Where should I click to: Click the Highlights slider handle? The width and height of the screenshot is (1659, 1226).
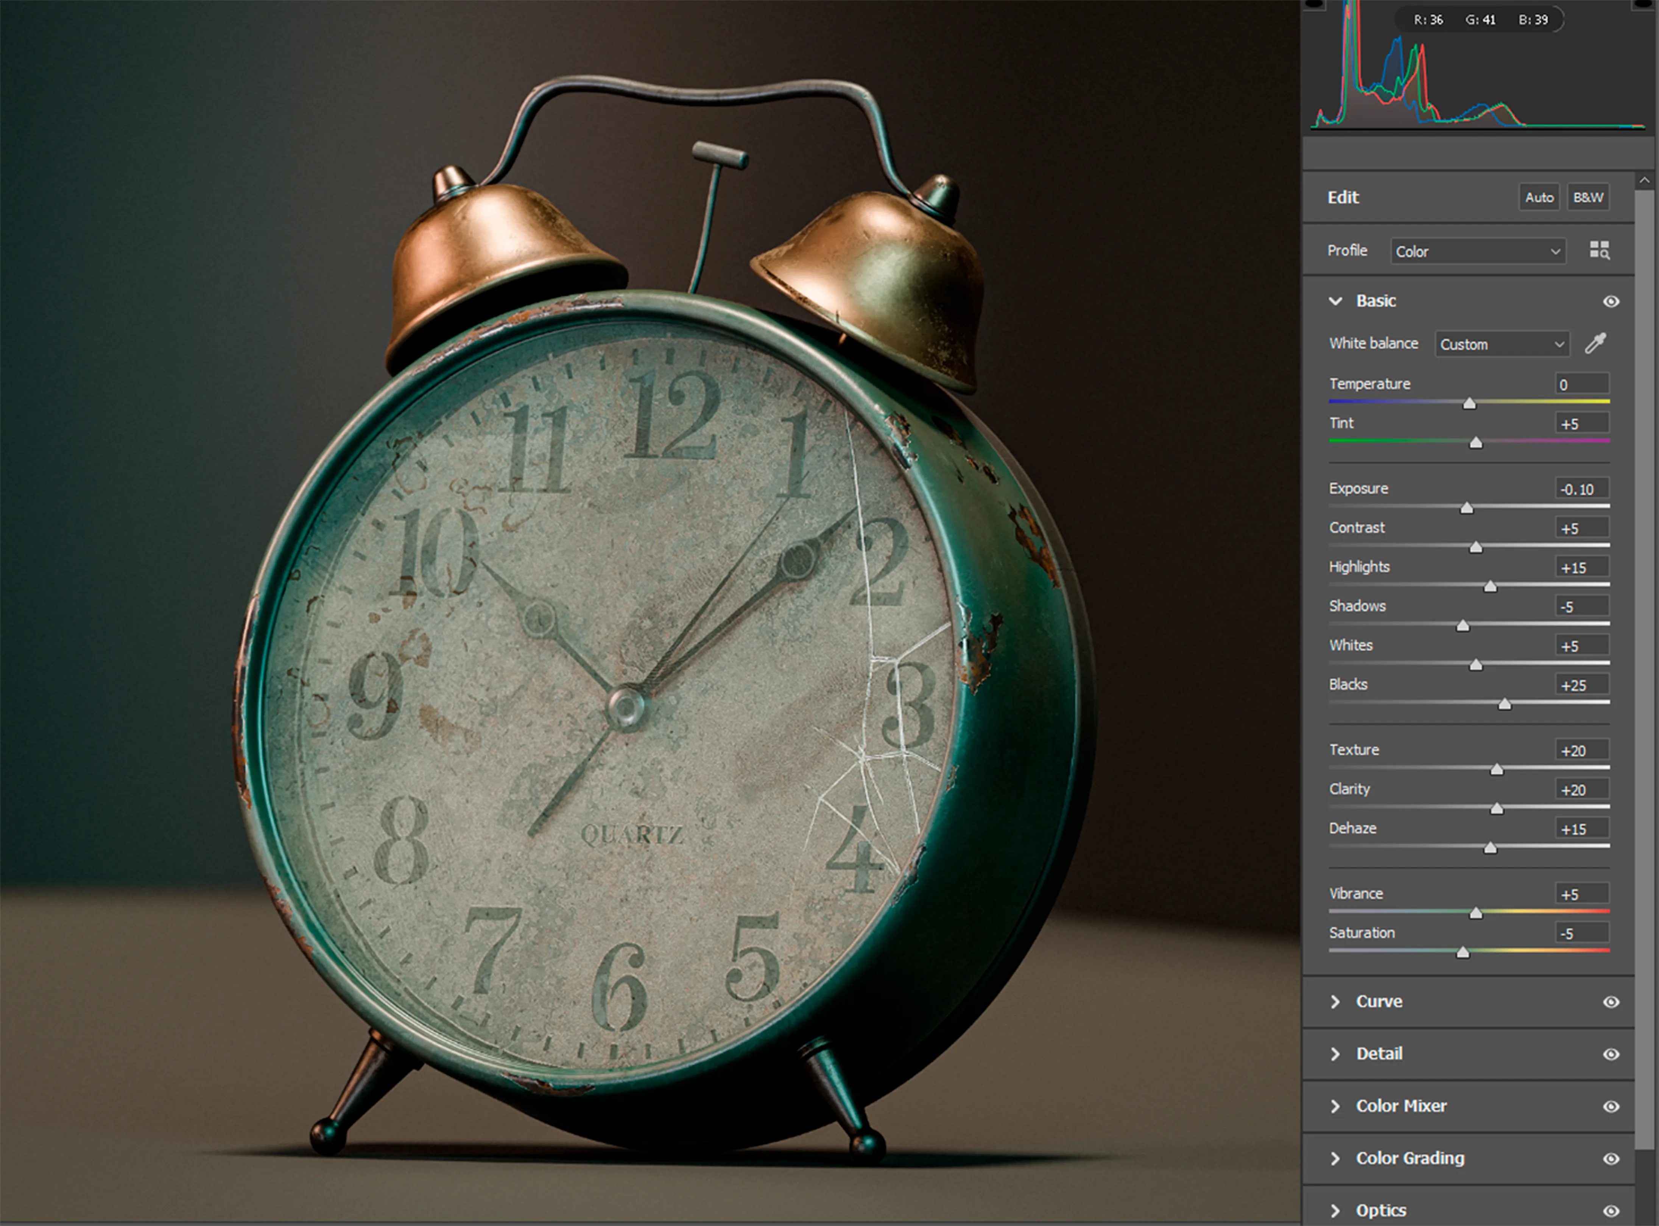(1491, 586)
